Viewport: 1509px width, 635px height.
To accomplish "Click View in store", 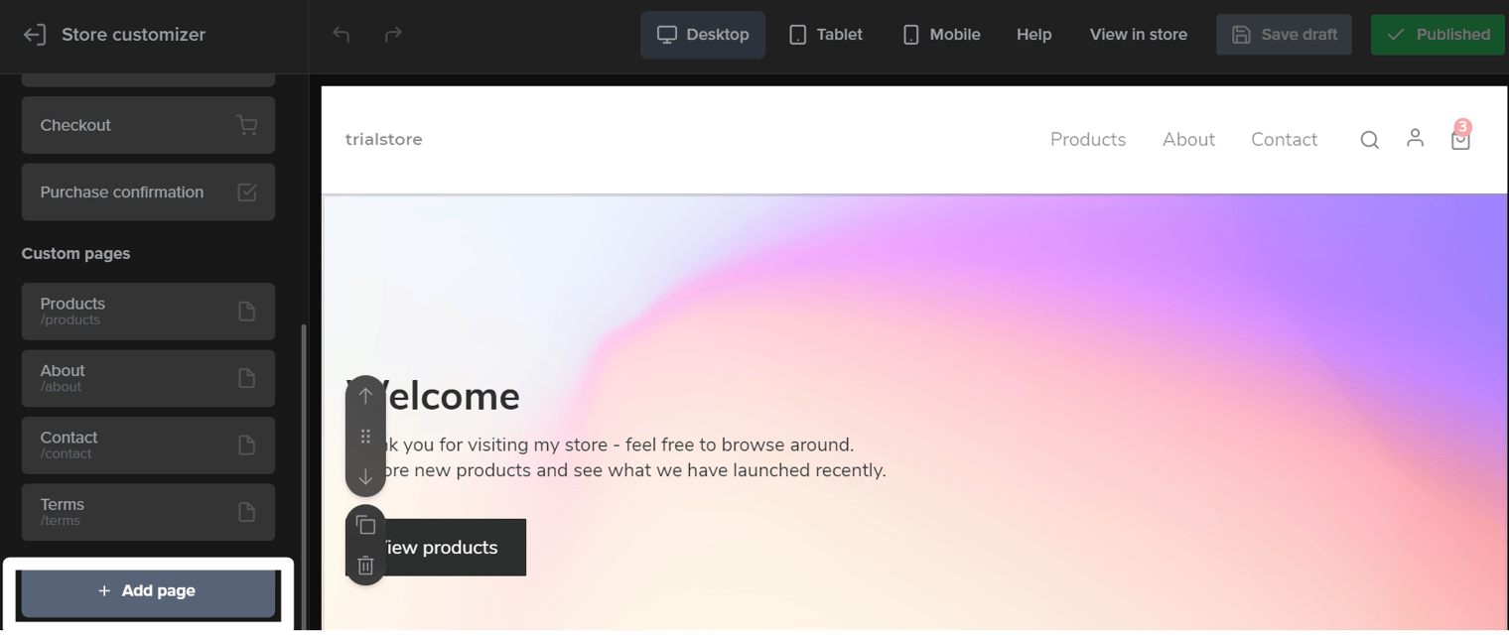I will [1138, 35].
